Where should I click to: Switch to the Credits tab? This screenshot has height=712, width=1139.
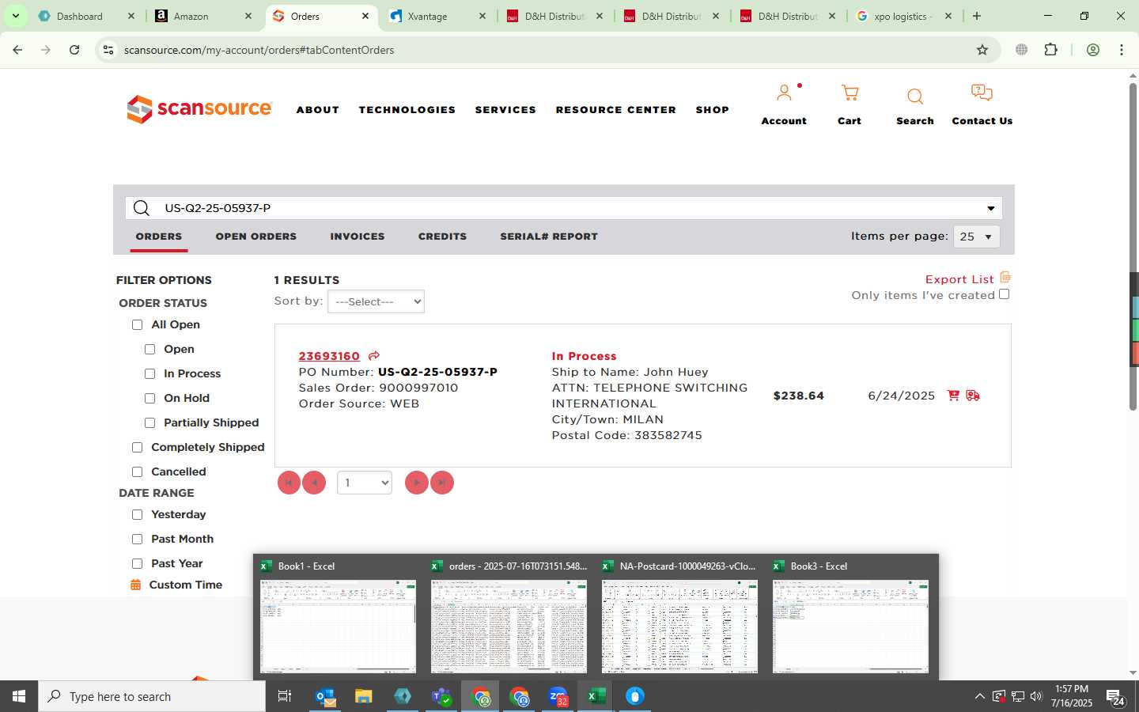442,237
